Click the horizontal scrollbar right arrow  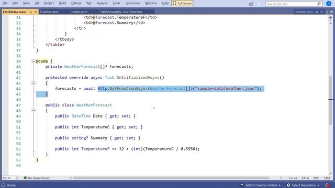tap(281, 178)
